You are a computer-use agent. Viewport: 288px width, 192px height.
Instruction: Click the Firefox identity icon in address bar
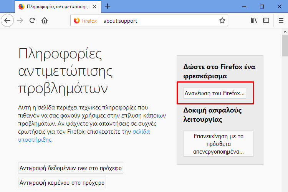[x=85, y=21]
